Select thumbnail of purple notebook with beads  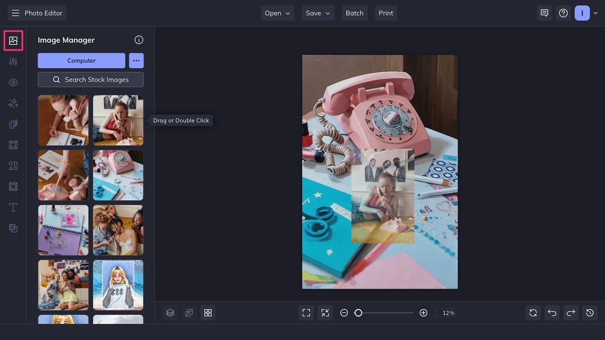[x=63, y=230]
